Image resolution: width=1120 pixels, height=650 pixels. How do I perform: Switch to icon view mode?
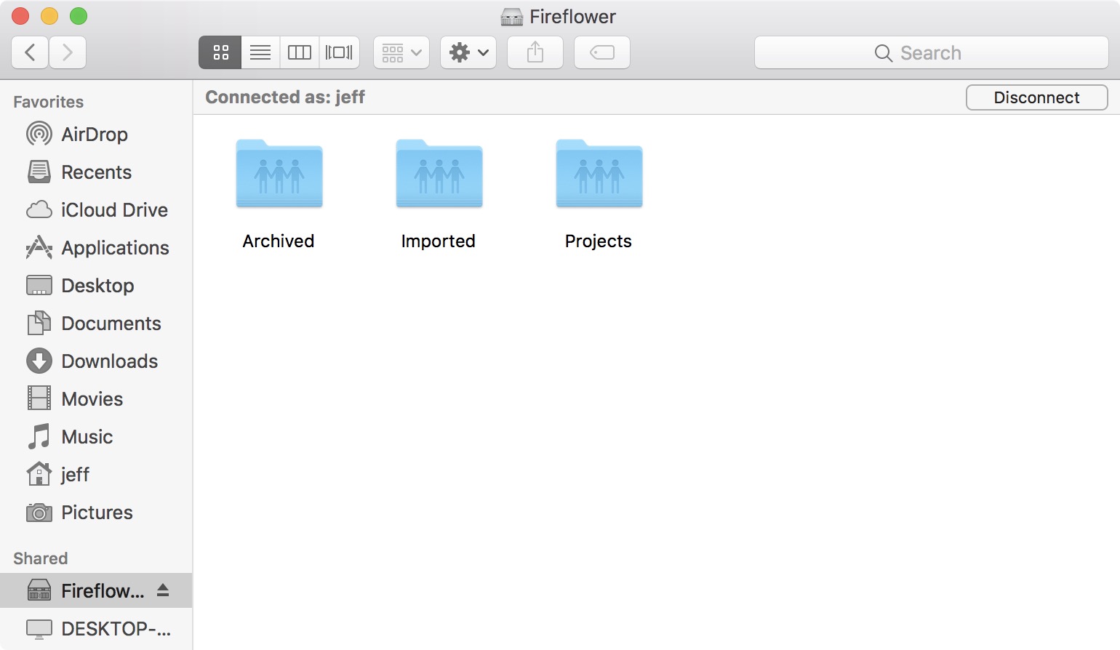tap(220, 52)
